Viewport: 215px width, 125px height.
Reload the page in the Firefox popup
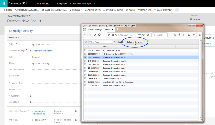click(95, 35)
